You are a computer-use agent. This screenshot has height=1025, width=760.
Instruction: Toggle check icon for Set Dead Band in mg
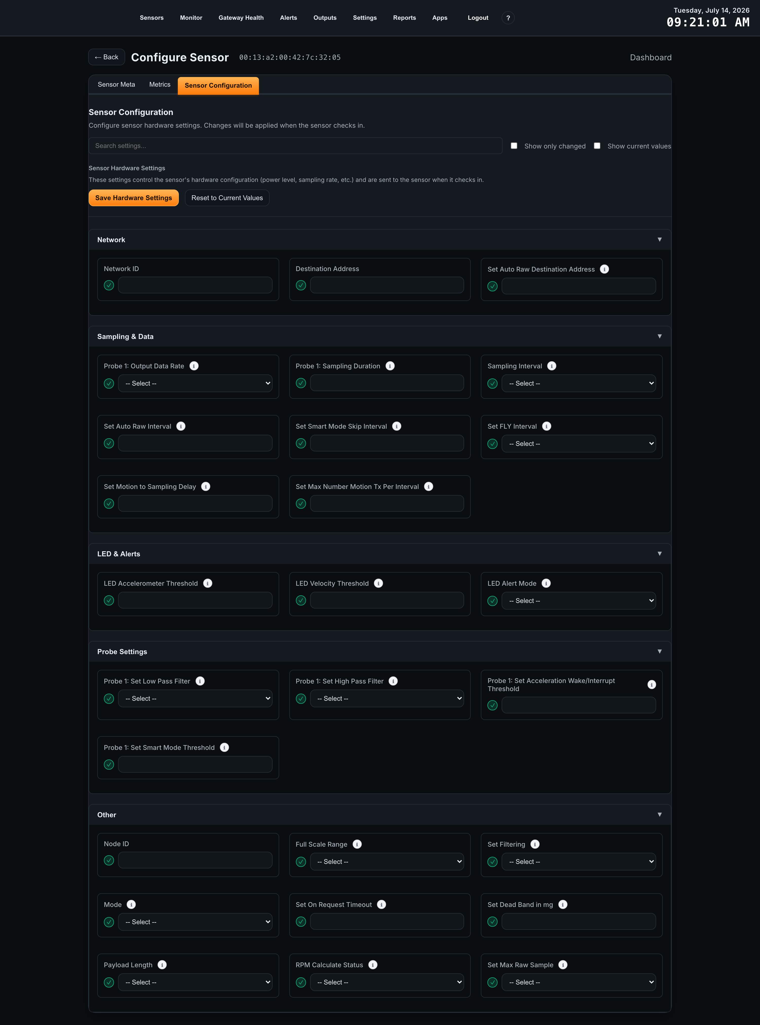click(x=493, y=921)
